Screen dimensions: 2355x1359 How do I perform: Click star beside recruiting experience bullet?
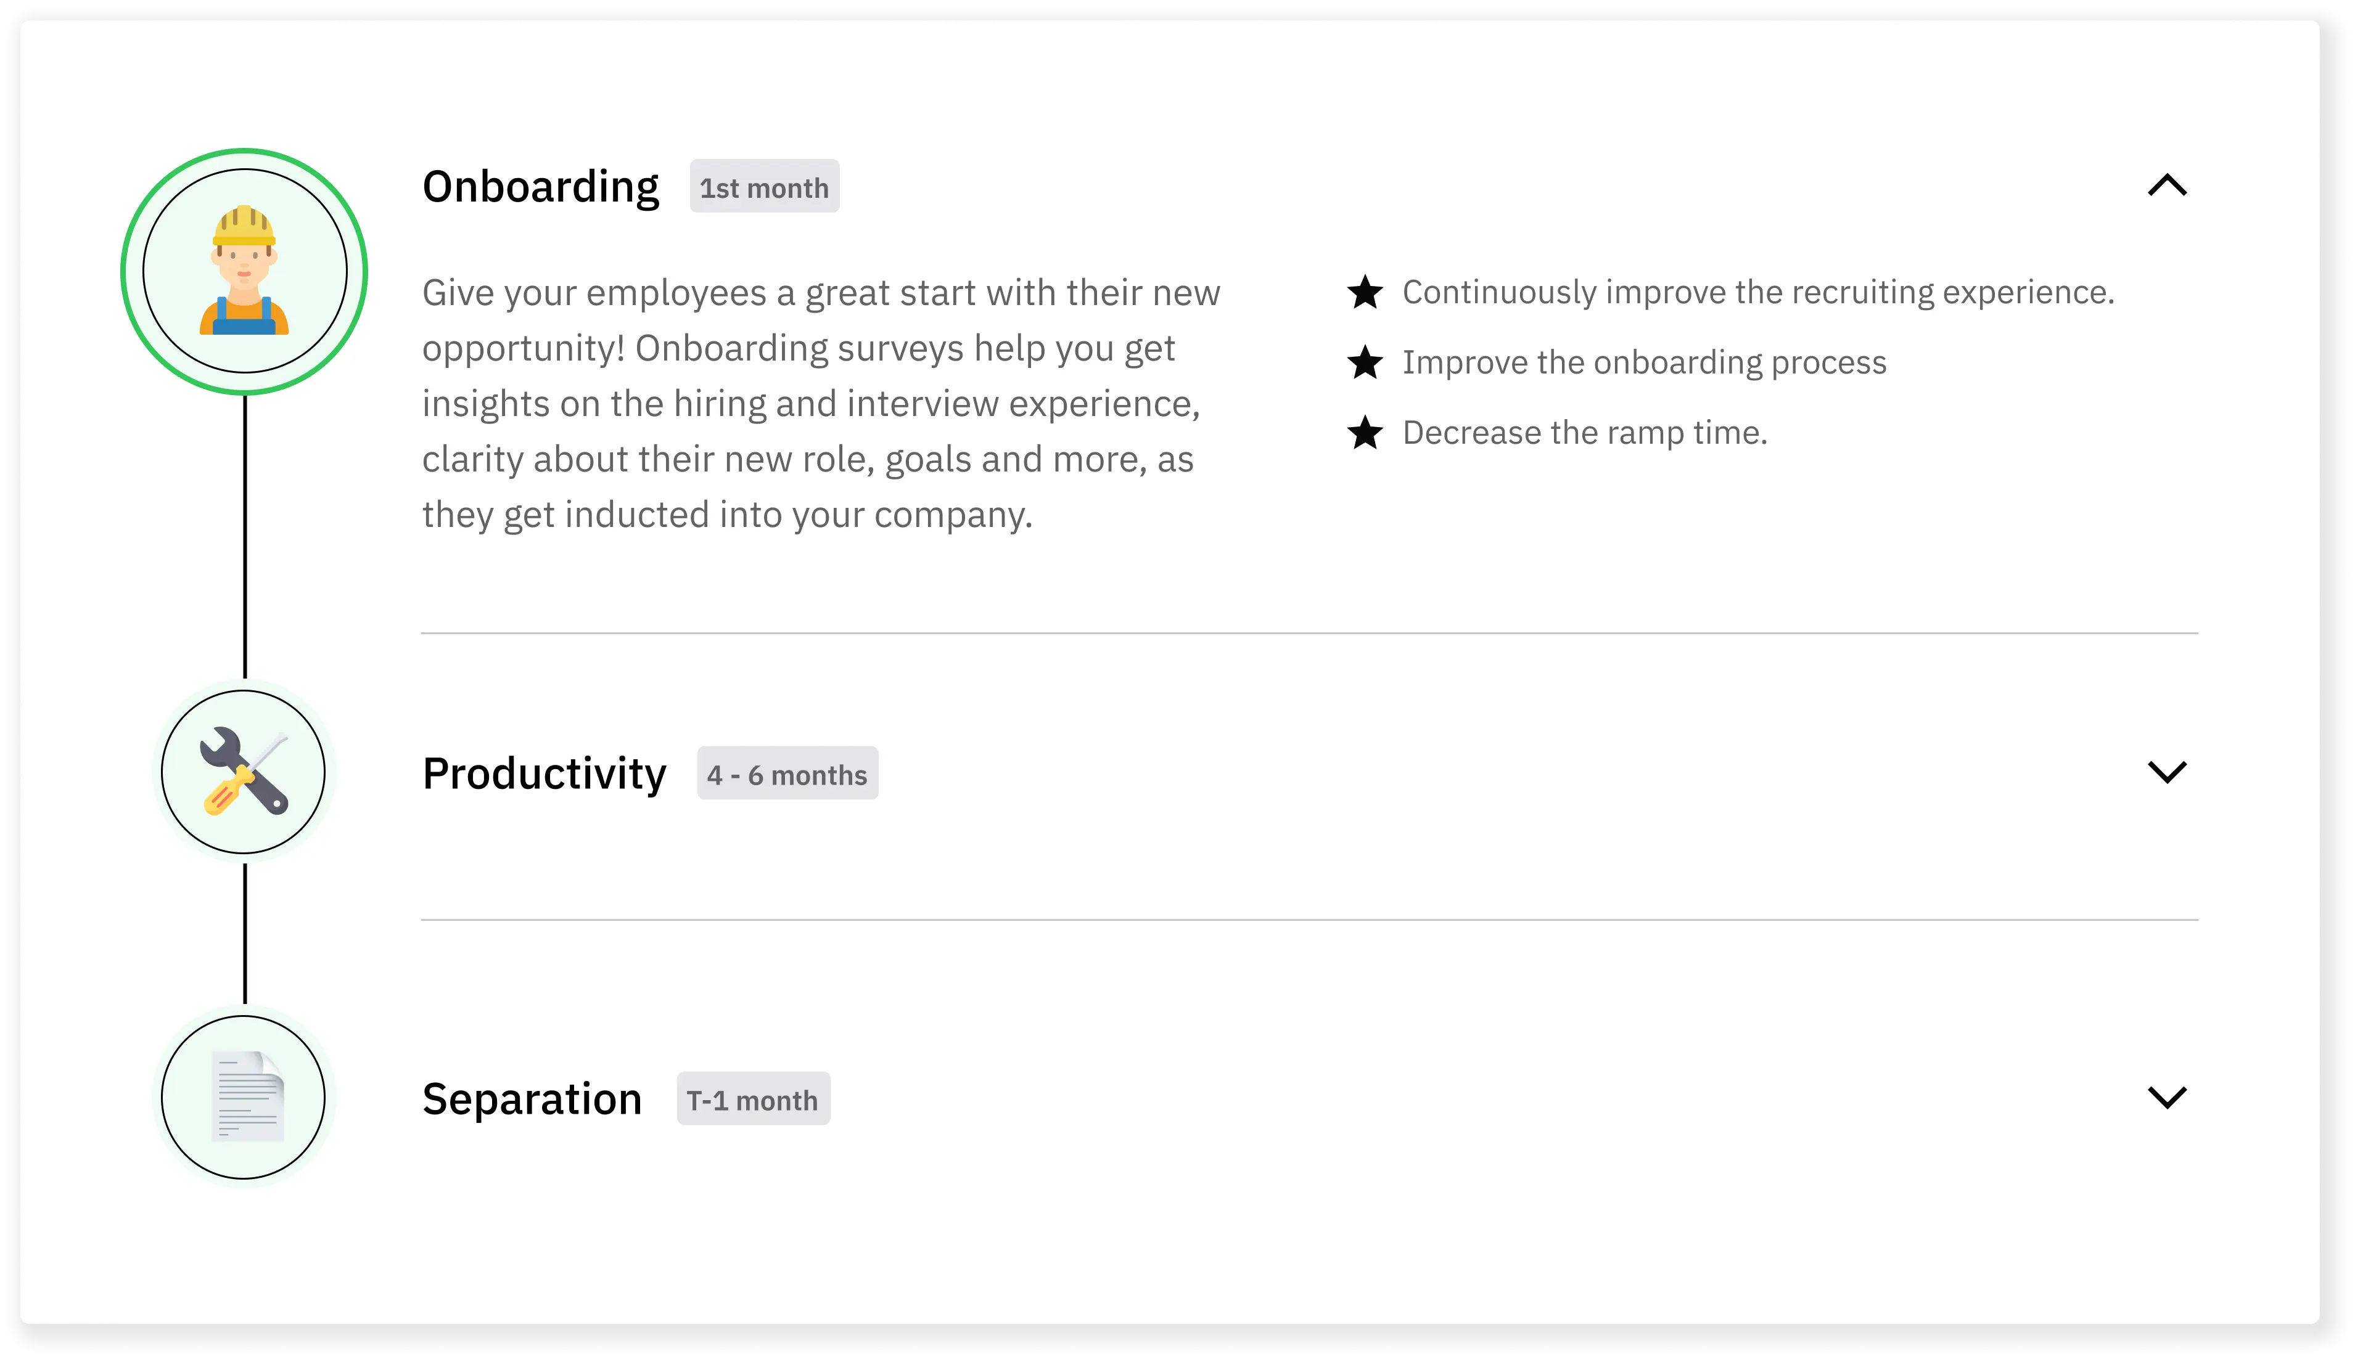coord(1364,292)
